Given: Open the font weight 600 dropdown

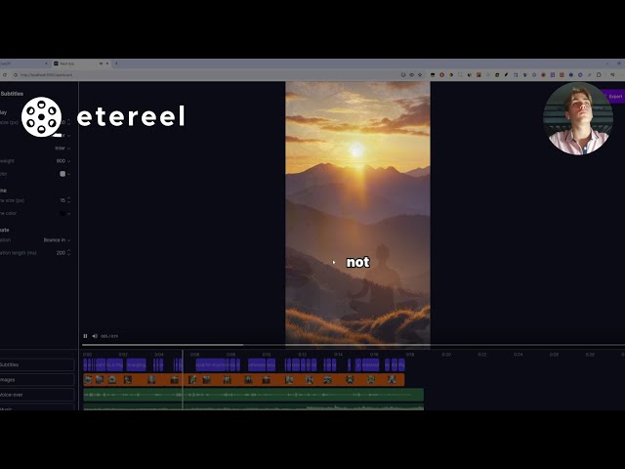Looking at the screenshot, I should tap(62, 161).
